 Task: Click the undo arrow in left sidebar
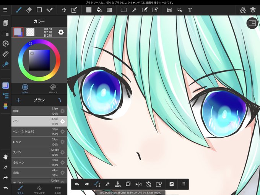(5, 188)
